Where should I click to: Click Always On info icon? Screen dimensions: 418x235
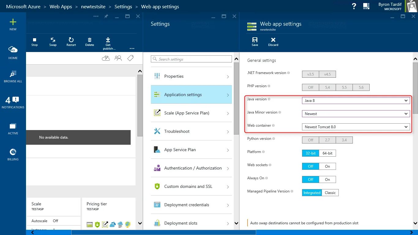click(x=267, y=178)
